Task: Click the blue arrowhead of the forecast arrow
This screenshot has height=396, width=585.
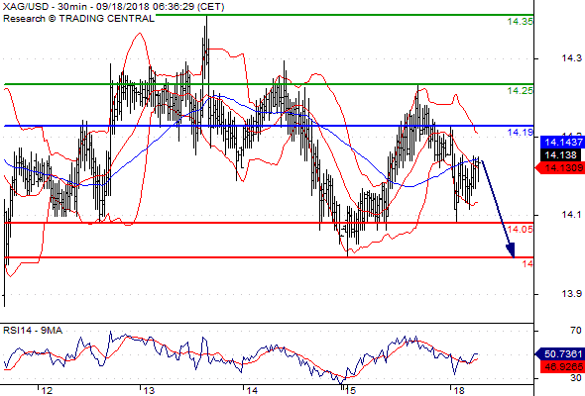Action: tap(511, 249)
